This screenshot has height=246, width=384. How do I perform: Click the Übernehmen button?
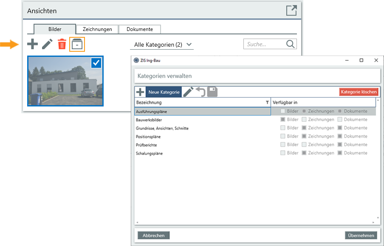pyautogui.click(x=361, y=235)
